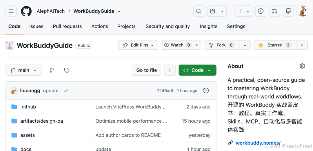Open the Copilot chat icon
The width and height of the screenshot is (313, 151).
click(212, 11)
